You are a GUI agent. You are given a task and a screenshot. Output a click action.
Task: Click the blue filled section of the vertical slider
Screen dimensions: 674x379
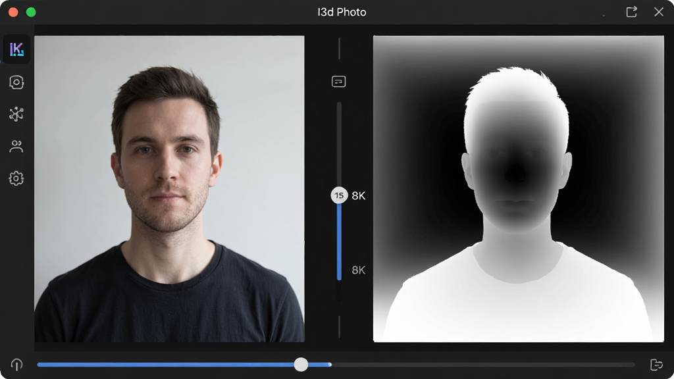point(339,242)
